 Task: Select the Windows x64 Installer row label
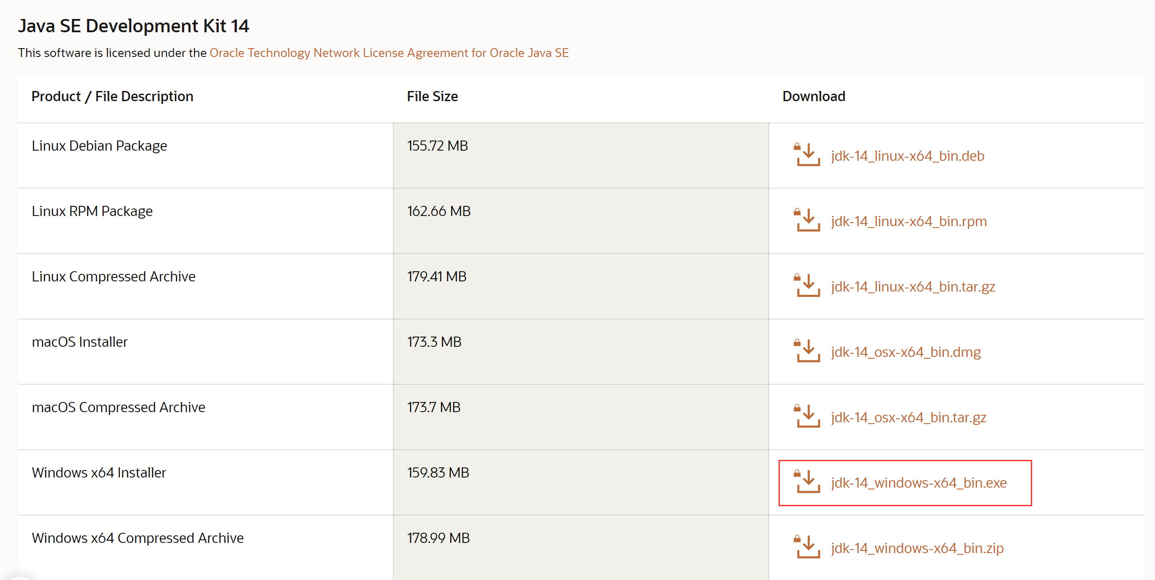click(99, 472)
